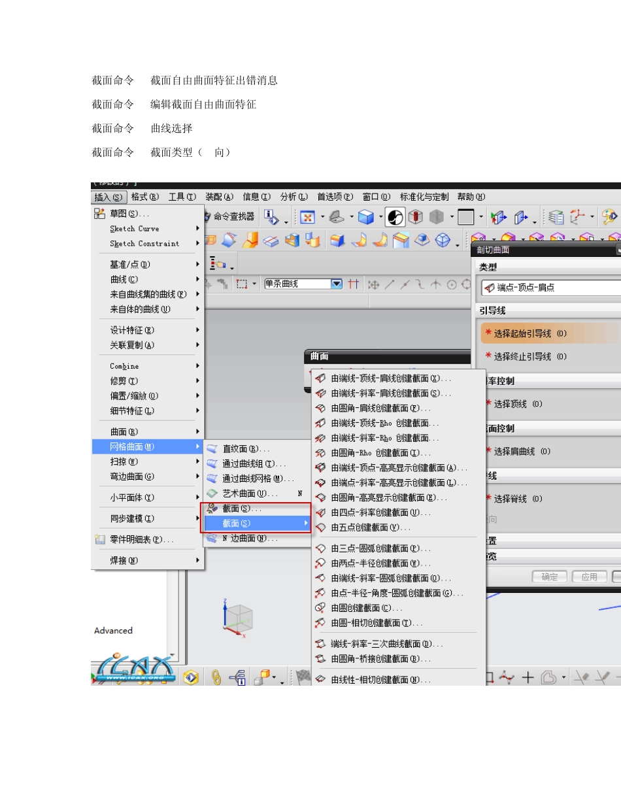Image resolution: width=621 pixels, height=804 pixels.
Task: Click the 端线-斜率-三次曲线截面 icon
Action: click(320, 644)
